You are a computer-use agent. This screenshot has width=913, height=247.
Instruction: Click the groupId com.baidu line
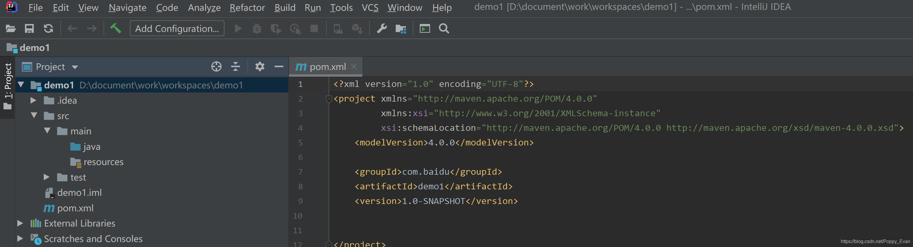point(428,172)
